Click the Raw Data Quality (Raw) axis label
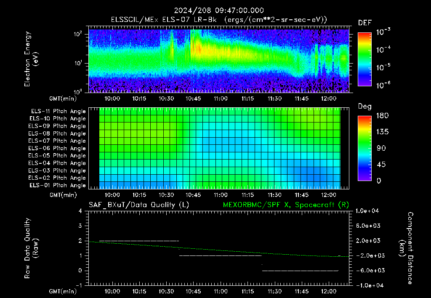 (x=31, y=248)
